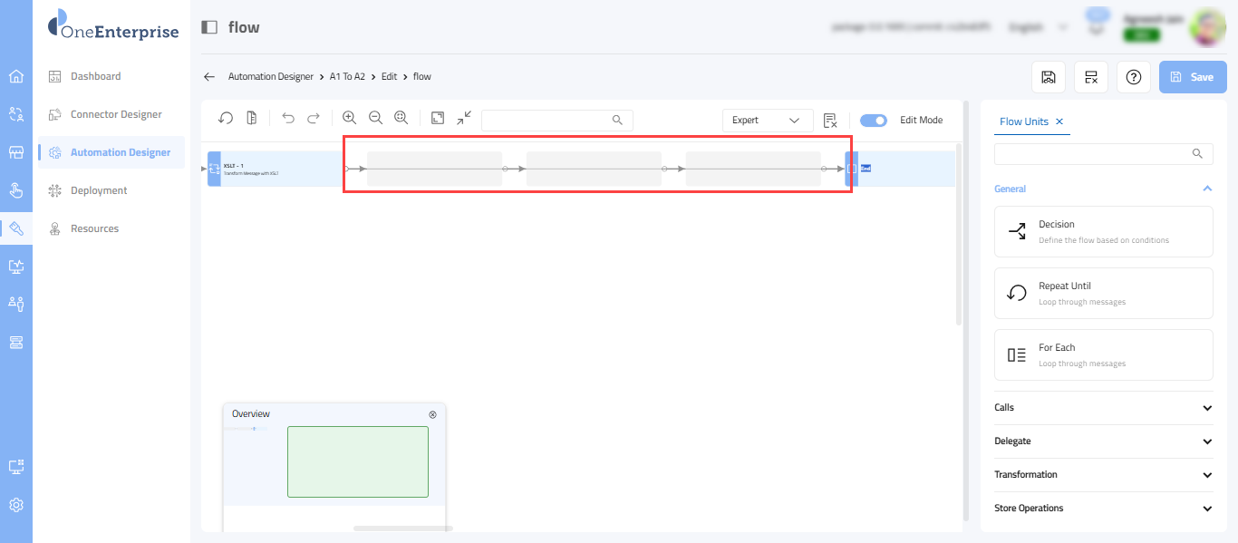Go to the Deployment menu item
Image resolution: width=1238 pixels, height=543 pixels.
click(99, 190)
